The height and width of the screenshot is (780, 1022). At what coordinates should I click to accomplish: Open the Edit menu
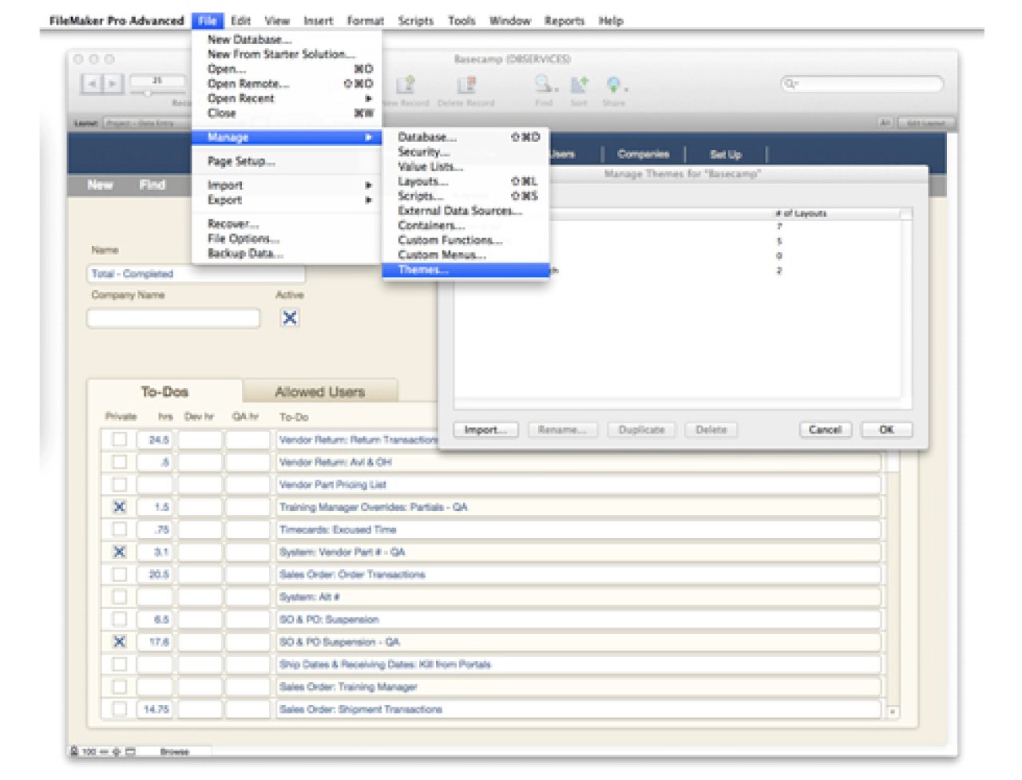[240, 21]
